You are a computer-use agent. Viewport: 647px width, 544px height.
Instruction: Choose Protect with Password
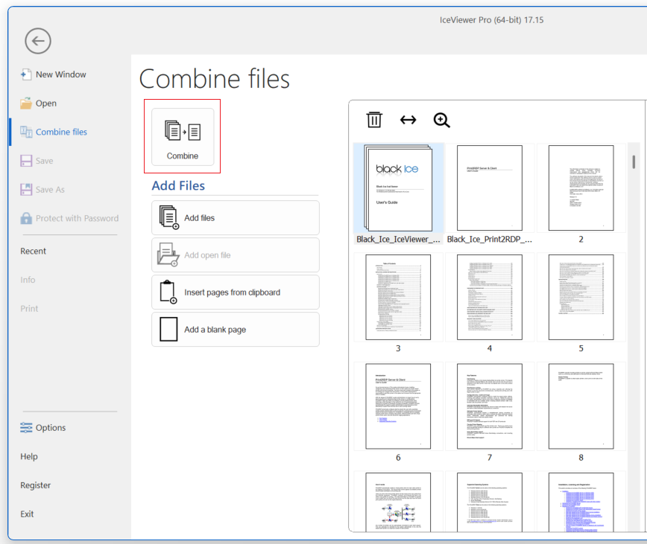[x=69, y=218]
